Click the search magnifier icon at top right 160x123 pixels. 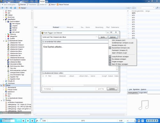click(x=157, y=8)
